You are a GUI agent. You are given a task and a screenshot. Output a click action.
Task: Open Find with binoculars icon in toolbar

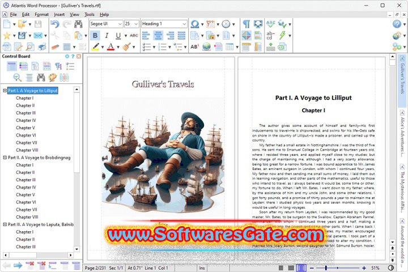point(78,24)
